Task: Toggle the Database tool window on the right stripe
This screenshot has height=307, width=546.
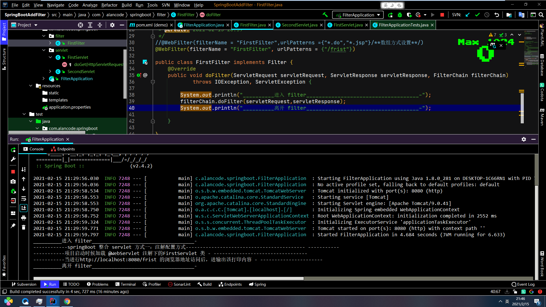Action: coord(542,65)
